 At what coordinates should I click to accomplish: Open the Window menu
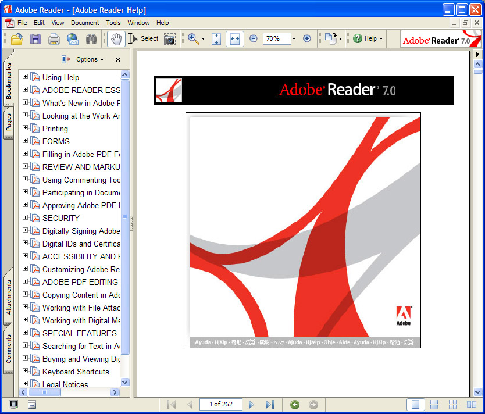click(x=138, y=23)
